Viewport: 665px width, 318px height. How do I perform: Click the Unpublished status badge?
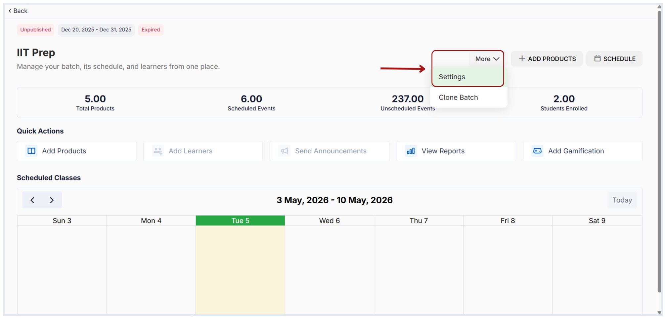pyautogui.click(x=35, y=30)
